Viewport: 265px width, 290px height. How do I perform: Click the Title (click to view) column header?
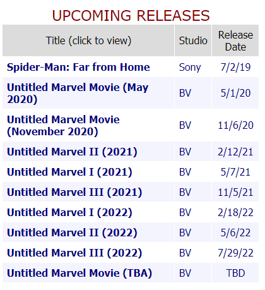pyautogui.click(x=88, y=40)
